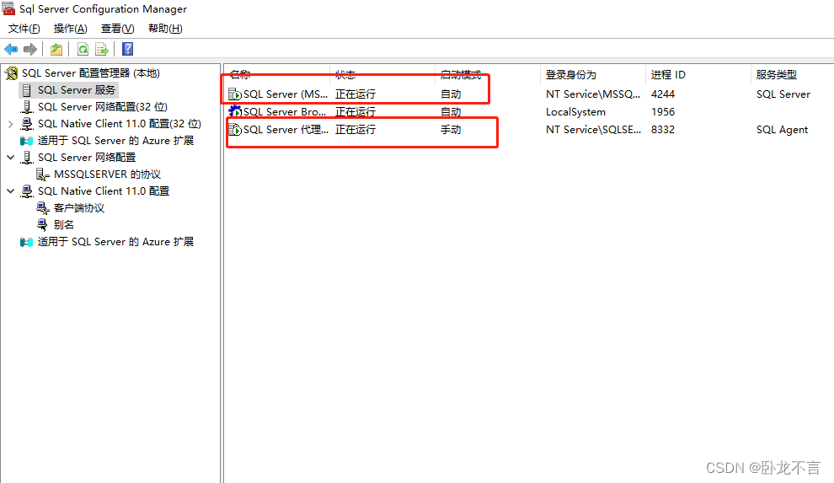Click the SQL Server 代理 service icon

point(234,130)
